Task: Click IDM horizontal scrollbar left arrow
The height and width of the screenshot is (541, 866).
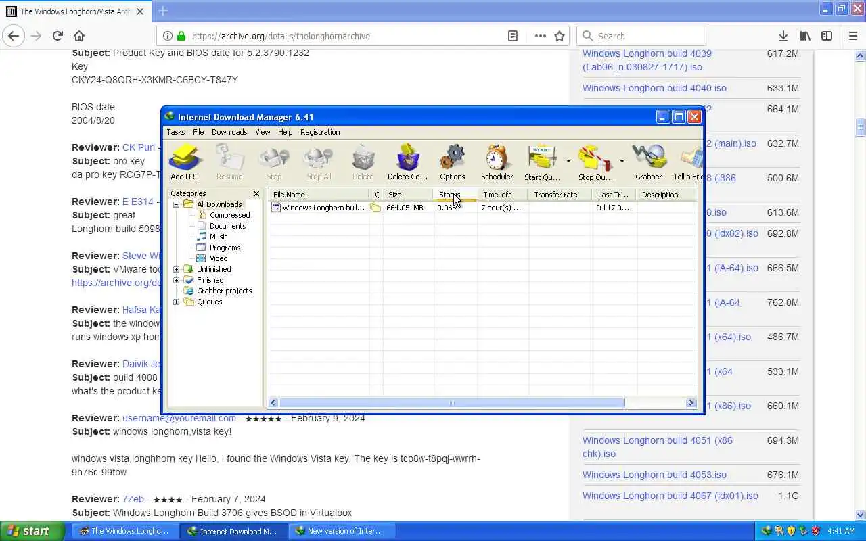Action: [x=273, y=403]
